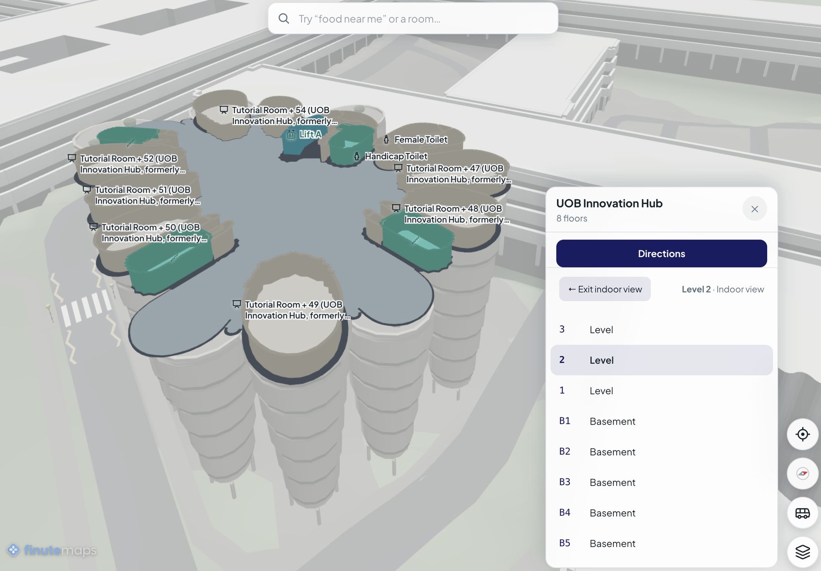Switch to Basement B3

(661, 482)
